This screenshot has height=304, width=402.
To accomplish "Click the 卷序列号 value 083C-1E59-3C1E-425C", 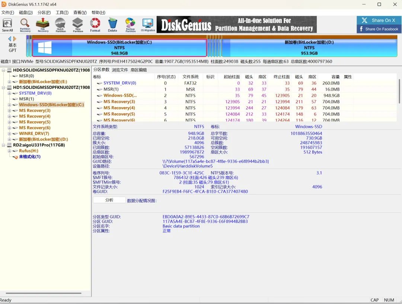I will point(182,173).
